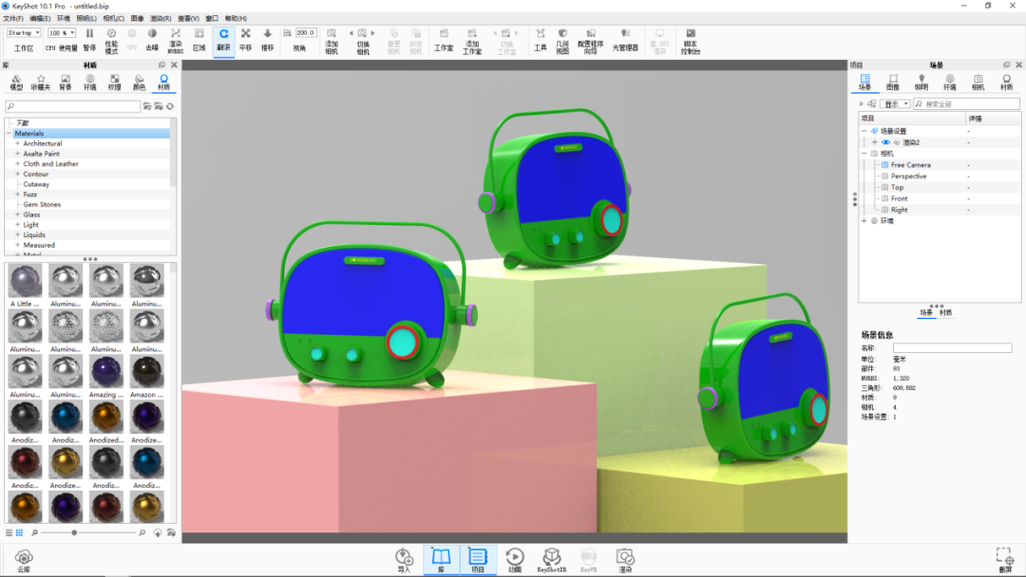
Task: Expand the 环境 node in scene tree
Action: click(x=864, y=221)
